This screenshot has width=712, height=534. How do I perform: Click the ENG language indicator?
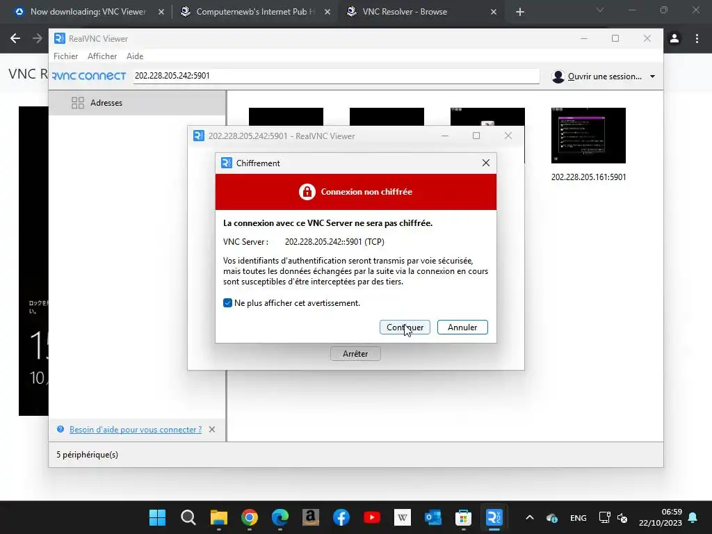578,517
